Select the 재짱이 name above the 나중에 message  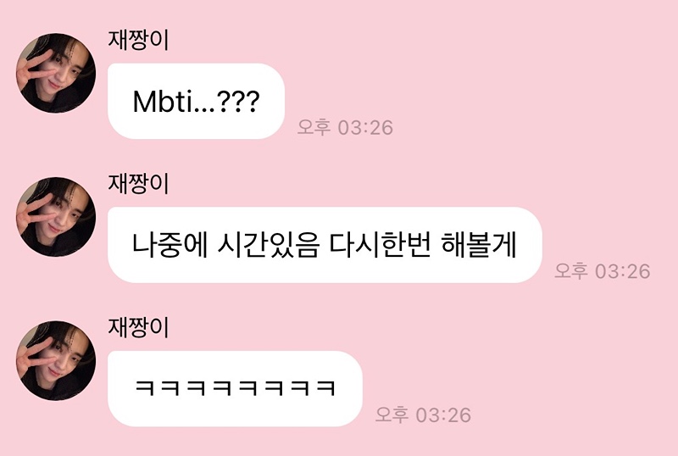tap(138, 183)
